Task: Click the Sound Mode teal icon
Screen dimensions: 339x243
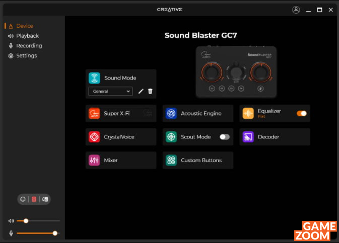Action: coord(94,78)
